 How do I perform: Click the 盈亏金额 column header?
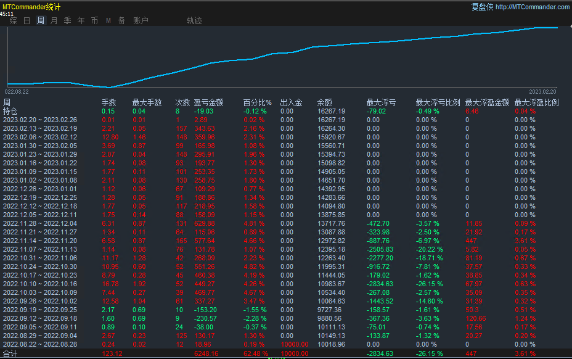point(208,102)
